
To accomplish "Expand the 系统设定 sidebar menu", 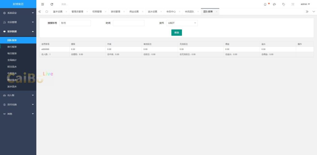I will coord(18,13).
